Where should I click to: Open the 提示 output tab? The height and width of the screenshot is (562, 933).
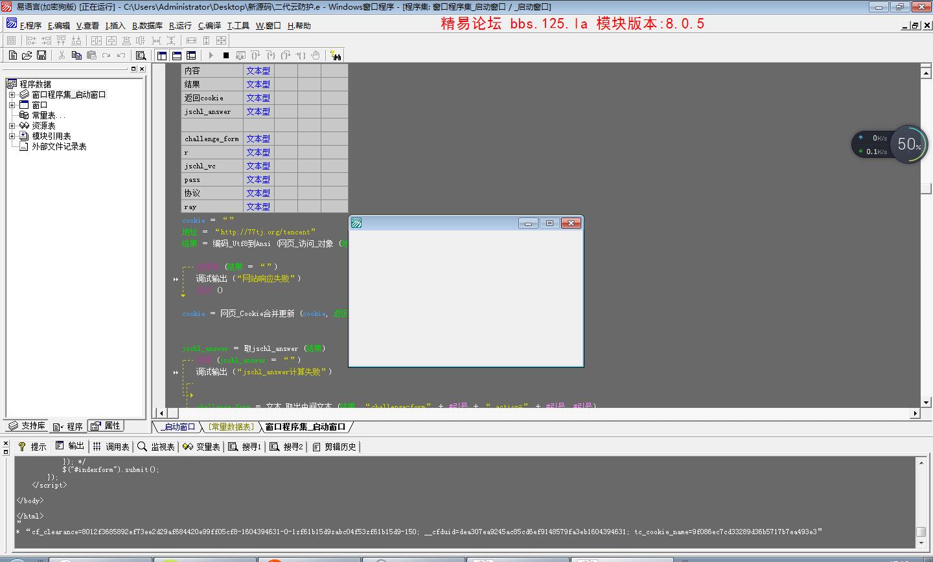click(x=32, y=446)
